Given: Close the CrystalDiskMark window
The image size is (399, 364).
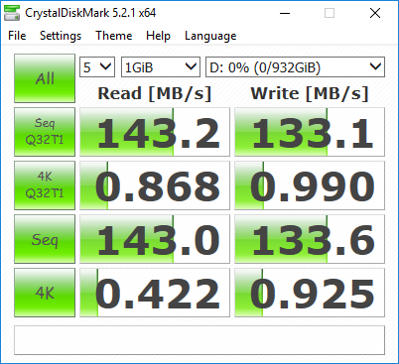Looking at the screenshot, I should (375, 13).
